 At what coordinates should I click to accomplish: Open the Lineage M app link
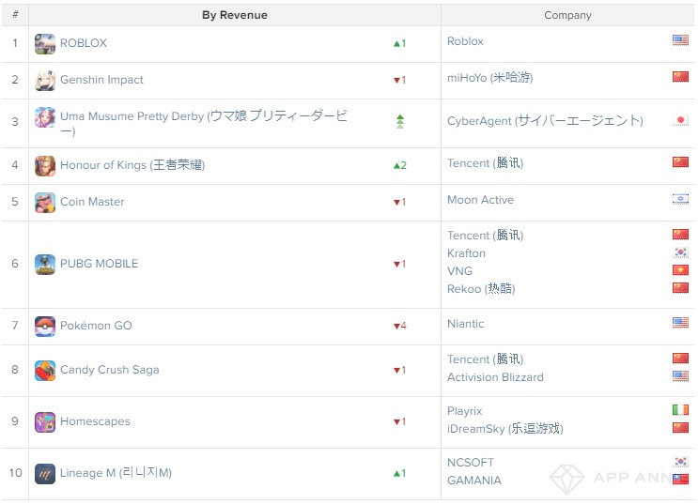116,473
